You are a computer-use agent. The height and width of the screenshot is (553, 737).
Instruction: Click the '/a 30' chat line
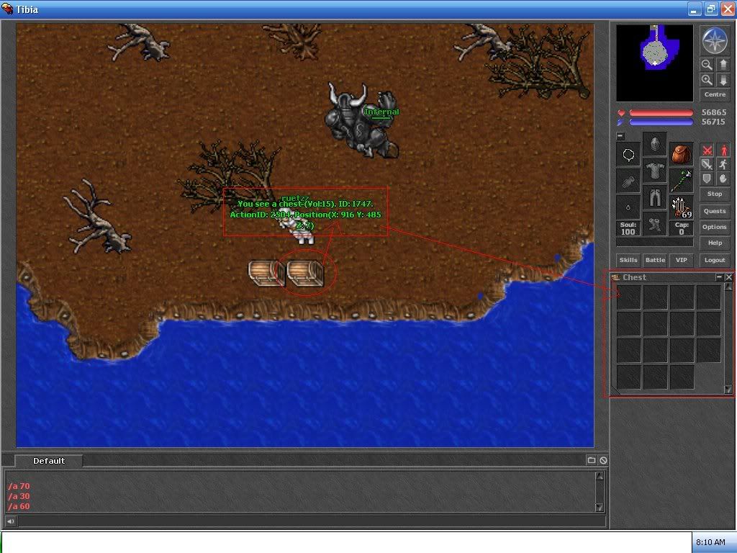pos(19,496)
